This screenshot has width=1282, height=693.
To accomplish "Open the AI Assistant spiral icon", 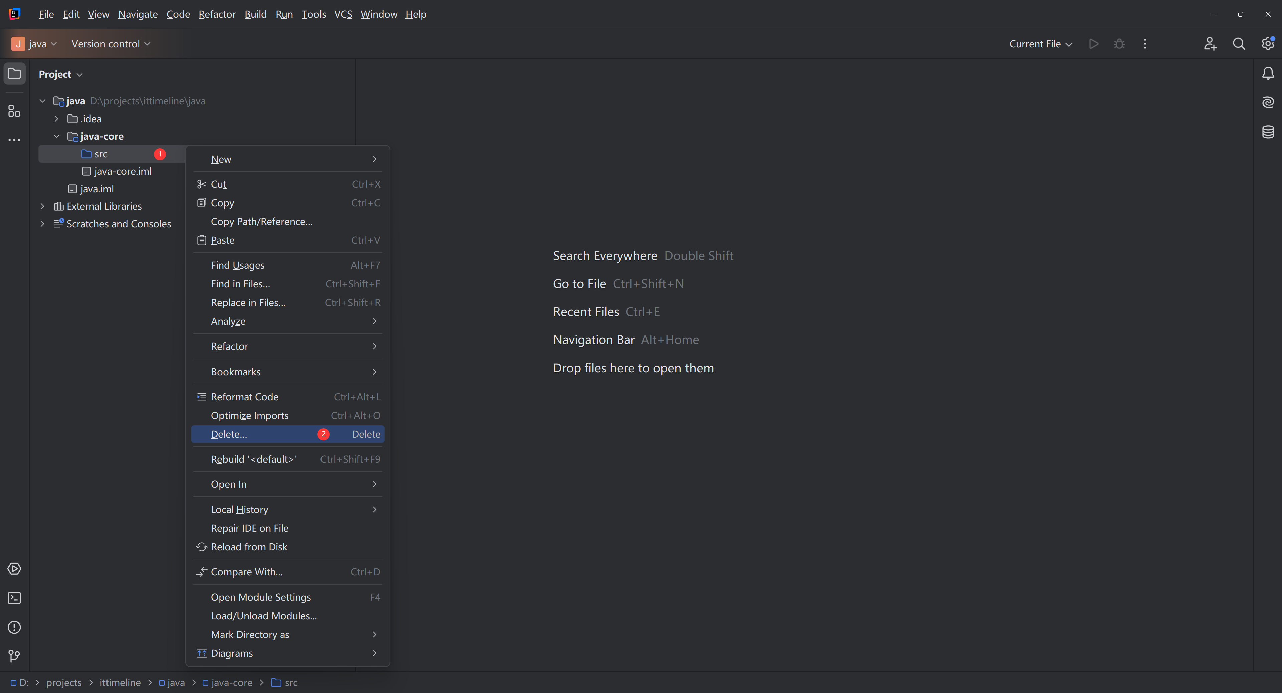I will pos(1268,102).
